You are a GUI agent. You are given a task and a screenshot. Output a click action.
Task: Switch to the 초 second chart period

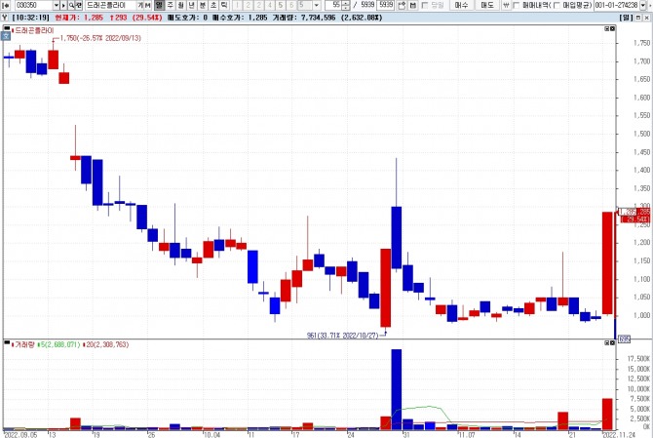click(x=213, y=5)
